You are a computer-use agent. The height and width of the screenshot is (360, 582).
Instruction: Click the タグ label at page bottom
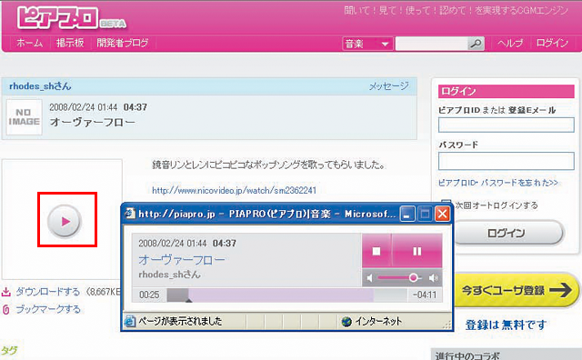(9, 350)
